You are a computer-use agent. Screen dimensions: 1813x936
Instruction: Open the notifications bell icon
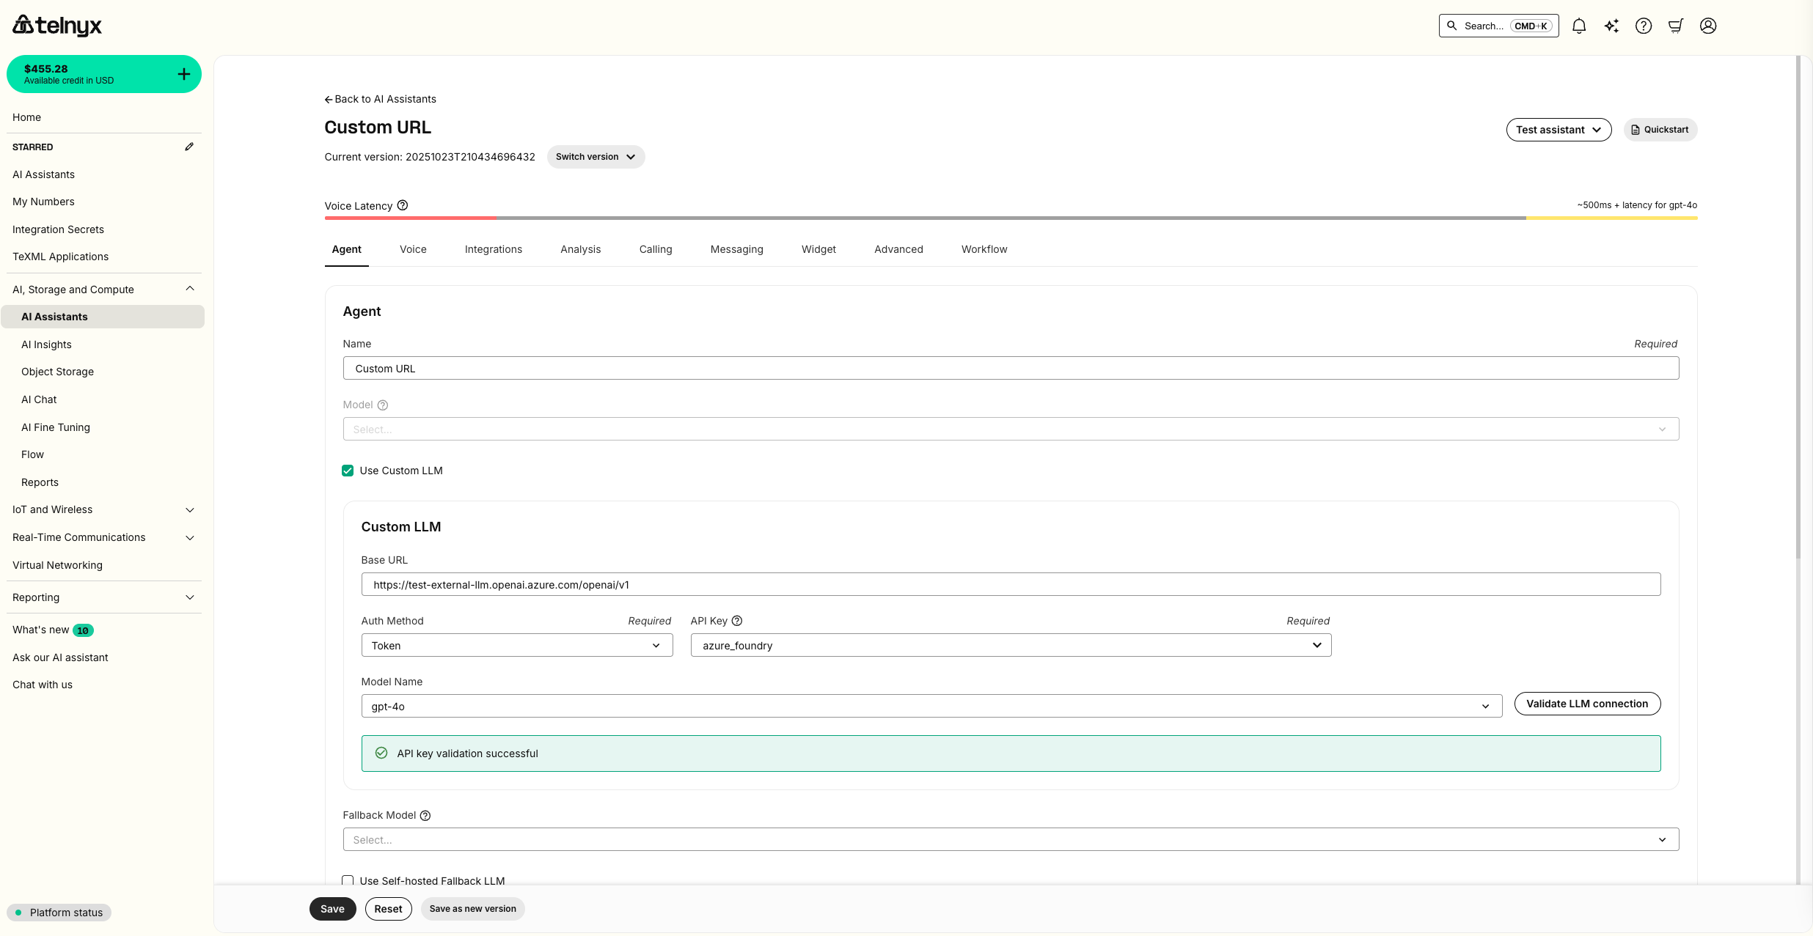(x=1579, y=26)
